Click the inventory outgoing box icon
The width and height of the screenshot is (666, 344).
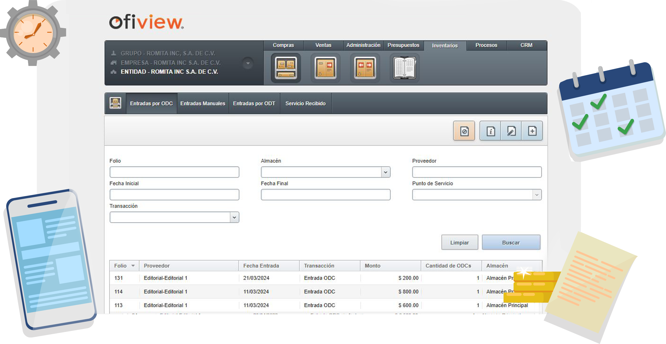coord(325,68)
